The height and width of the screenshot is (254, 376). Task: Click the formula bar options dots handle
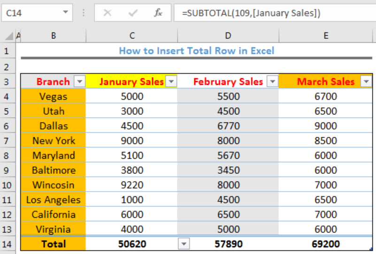pyautogui.click(x=84, y=13)
